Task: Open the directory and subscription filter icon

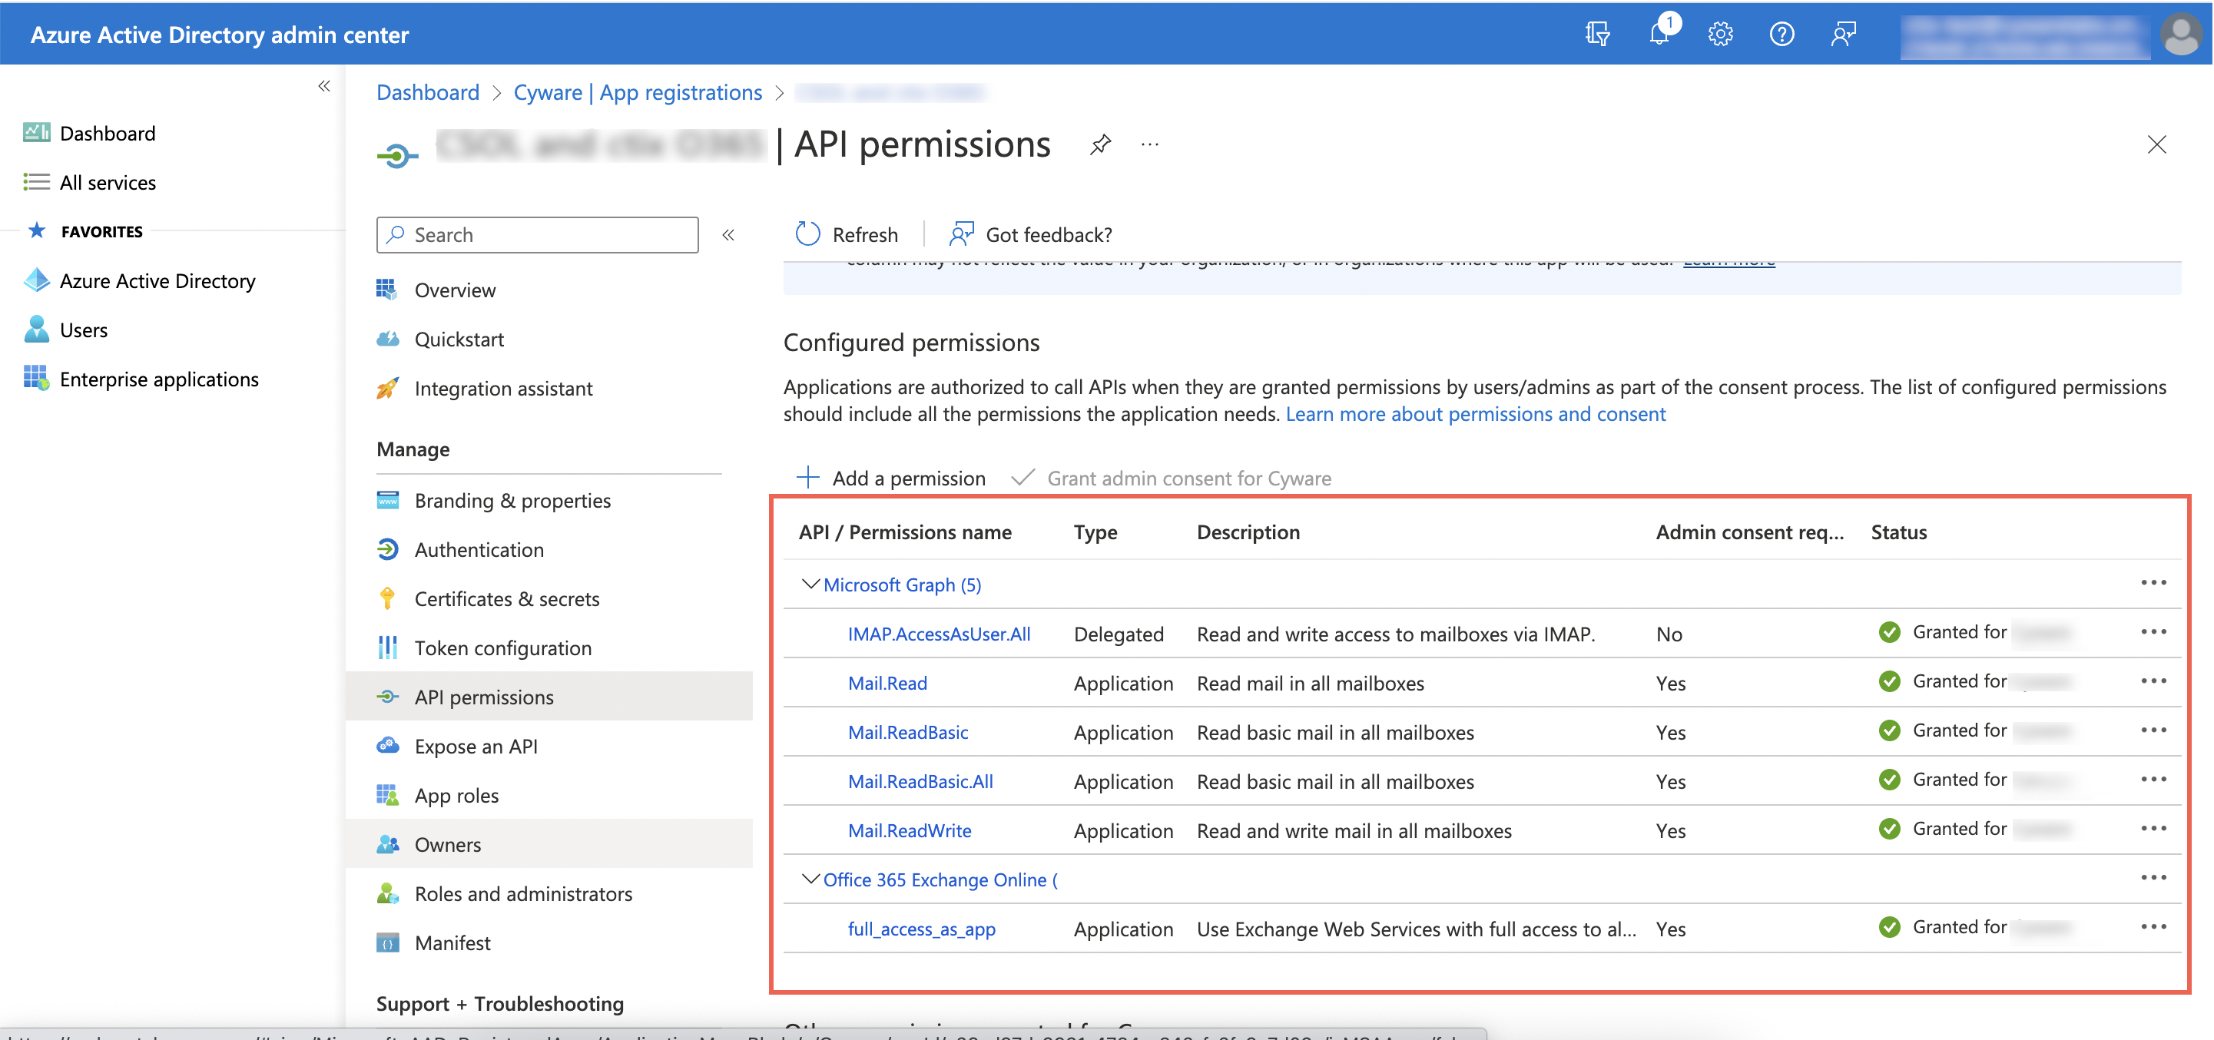Action: [x=1597, y=35]
